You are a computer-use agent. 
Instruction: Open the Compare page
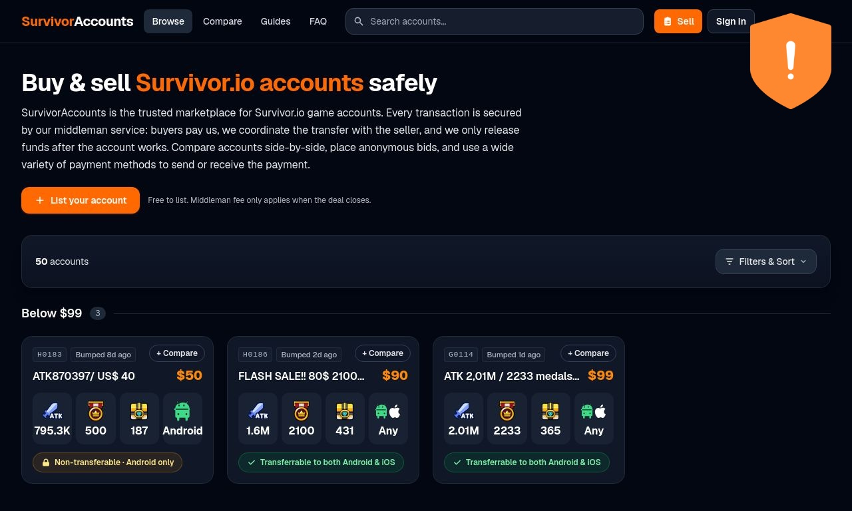[x=222, y=21]
